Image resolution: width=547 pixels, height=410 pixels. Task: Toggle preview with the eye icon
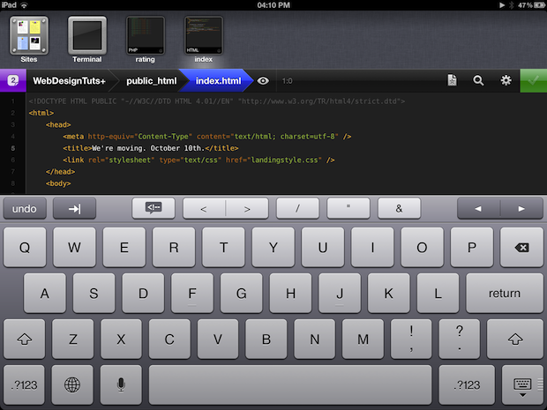coord(263,81)
